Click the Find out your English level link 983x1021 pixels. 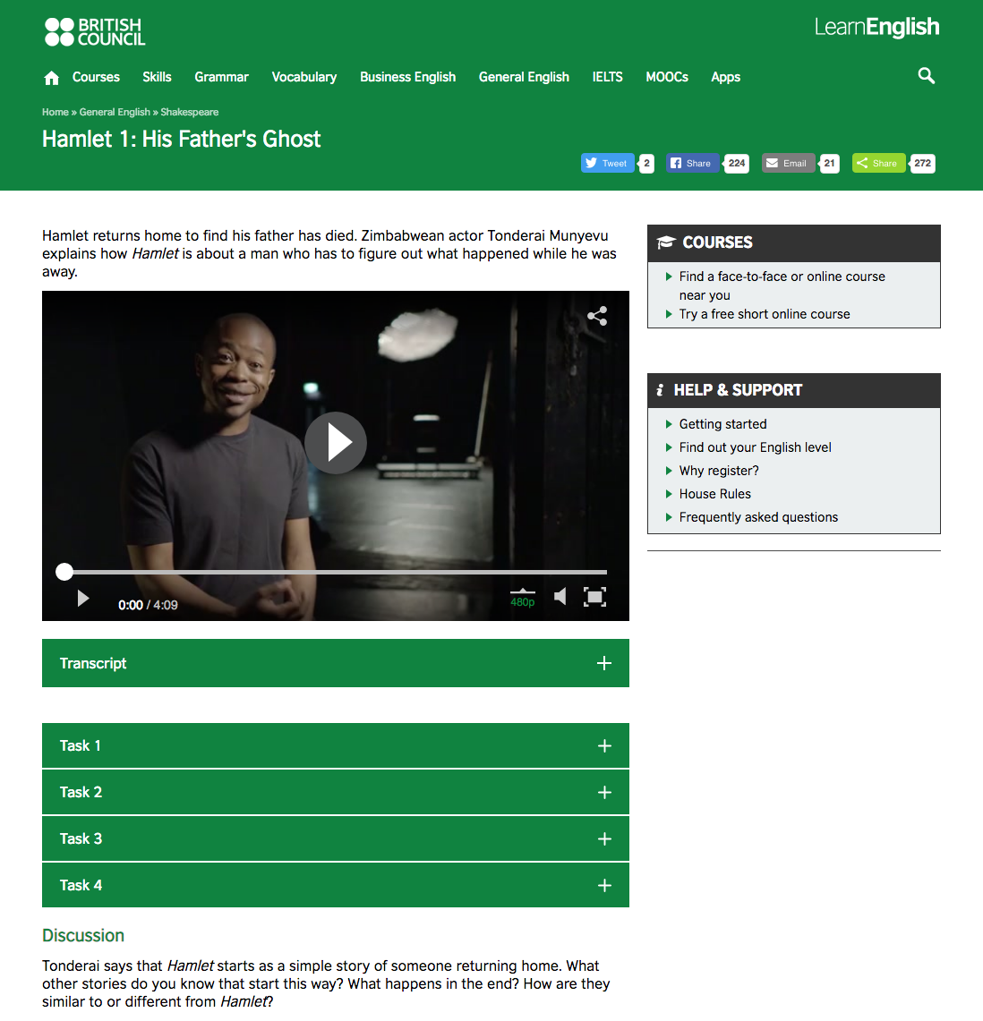point(755,447)
